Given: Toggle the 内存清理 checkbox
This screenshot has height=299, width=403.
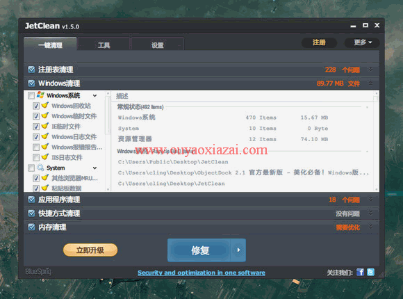Looking at the screenshot, I should tap(31, 227).
